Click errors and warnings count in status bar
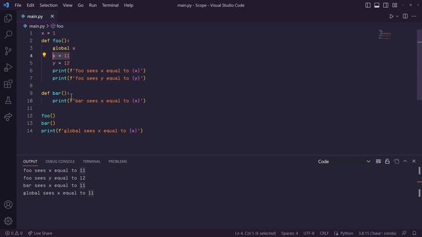This screenshot has width=422, height=237. [x=14, y=233]
